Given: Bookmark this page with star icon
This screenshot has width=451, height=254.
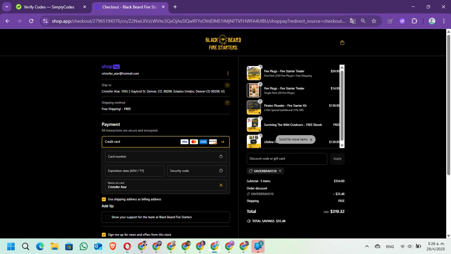Looking at the screenshot, I should pos(374,21).
